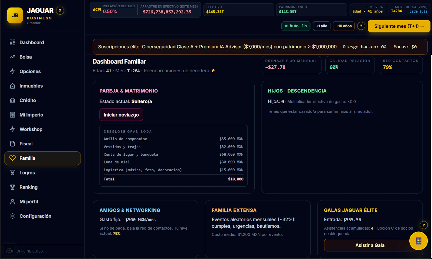432x259 pixels.
Task: Open Dashboard in sidebar
Action: (x=42, y=42)
